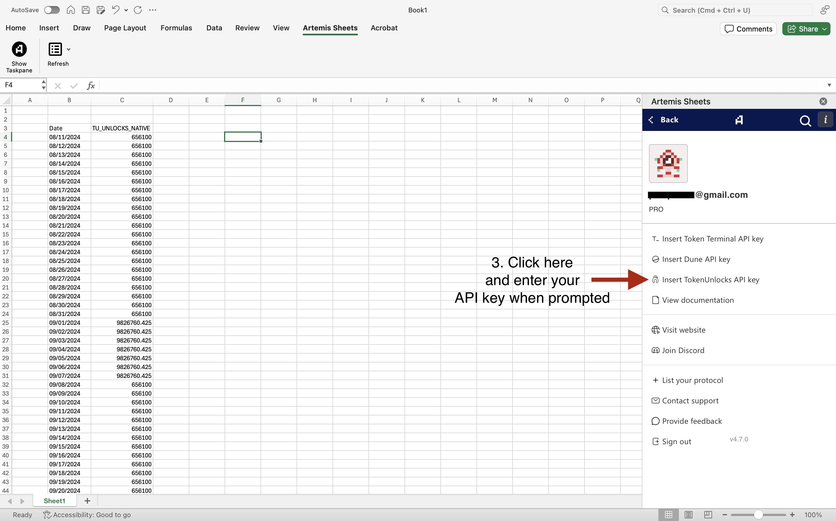This screenshot has width=836, height=521.
Task: Click the confirm checkmark in formula bar
Action: coord(74,85)
